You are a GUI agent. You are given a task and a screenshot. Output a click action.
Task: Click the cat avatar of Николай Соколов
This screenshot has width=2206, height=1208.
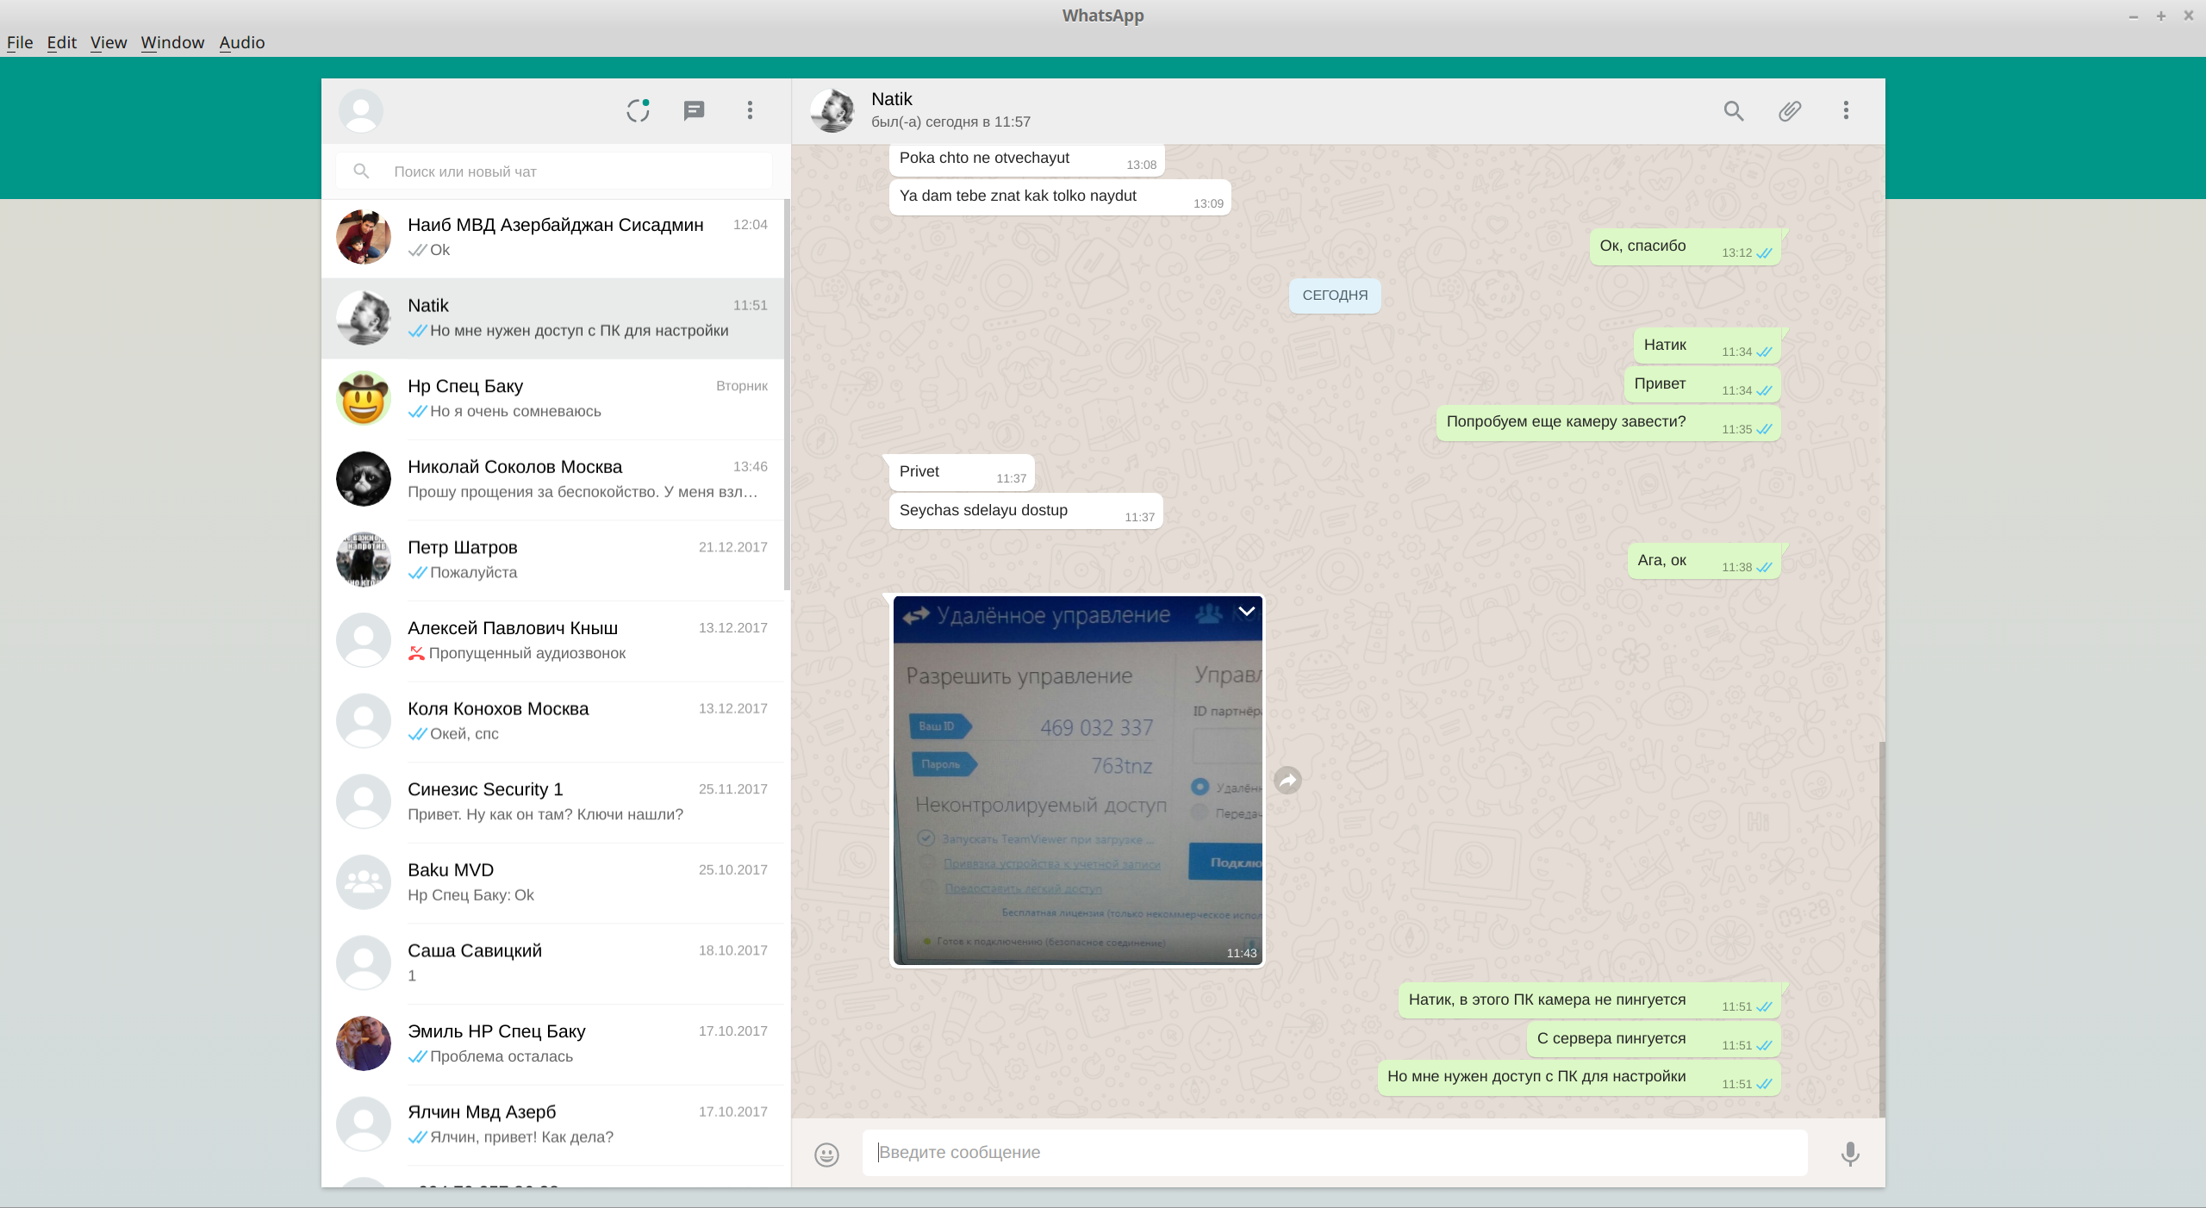pyautogui.click(x=364, y=479)
